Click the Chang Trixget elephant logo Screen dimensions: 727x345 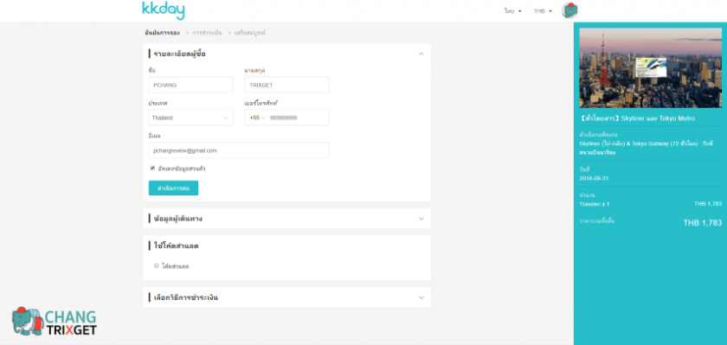click(55, 322)
